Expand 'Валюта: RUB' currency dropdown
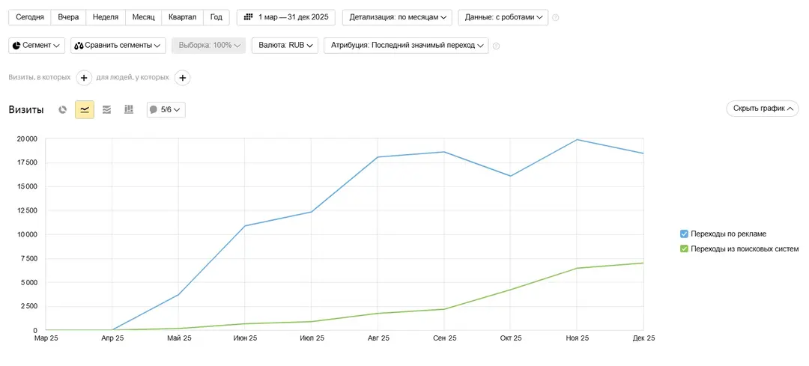 tap(285, 46)
